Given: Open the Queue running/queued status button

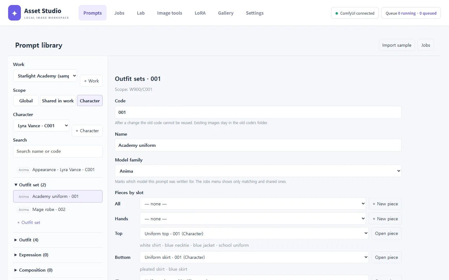Looking at the screenshot, I should click(x=411, y=13).
